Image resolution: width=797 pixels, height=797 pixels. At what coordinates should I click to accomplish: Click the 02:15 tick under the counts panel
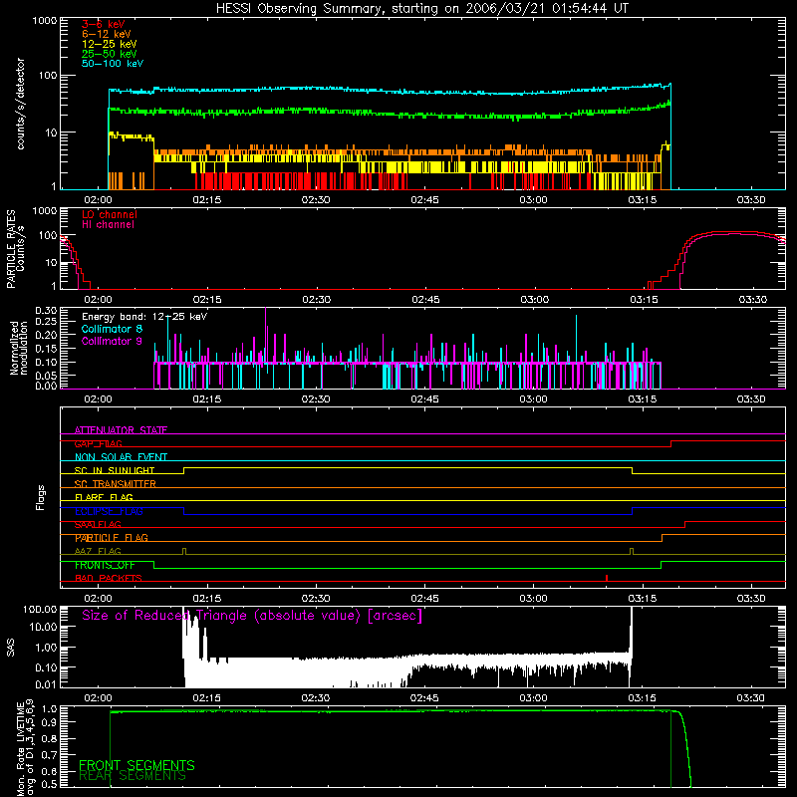coord(207,200)
